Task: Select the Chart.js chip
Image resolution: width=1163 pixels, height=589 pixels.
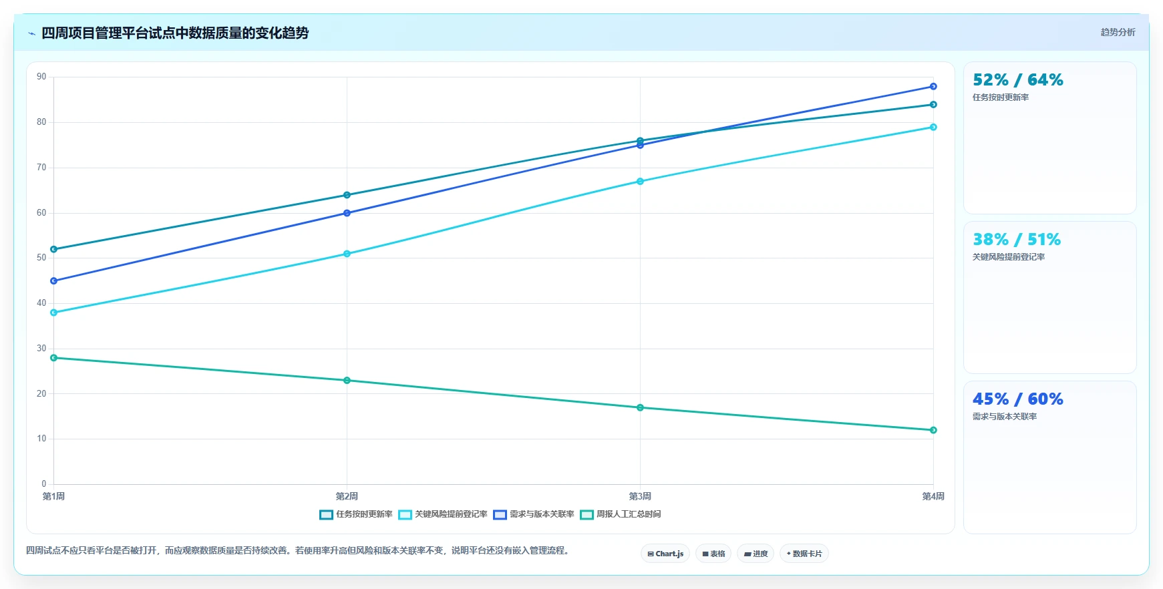Action: (665, 554)
